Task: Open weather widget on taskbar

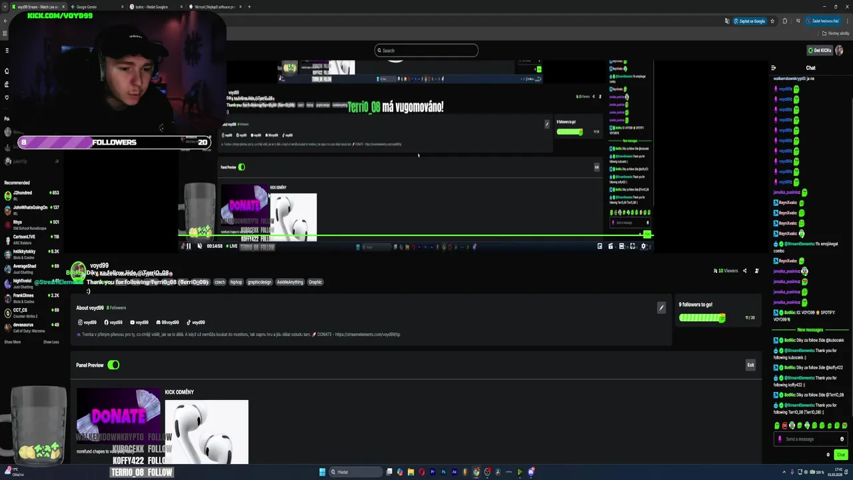Action: tap(13, 471)
